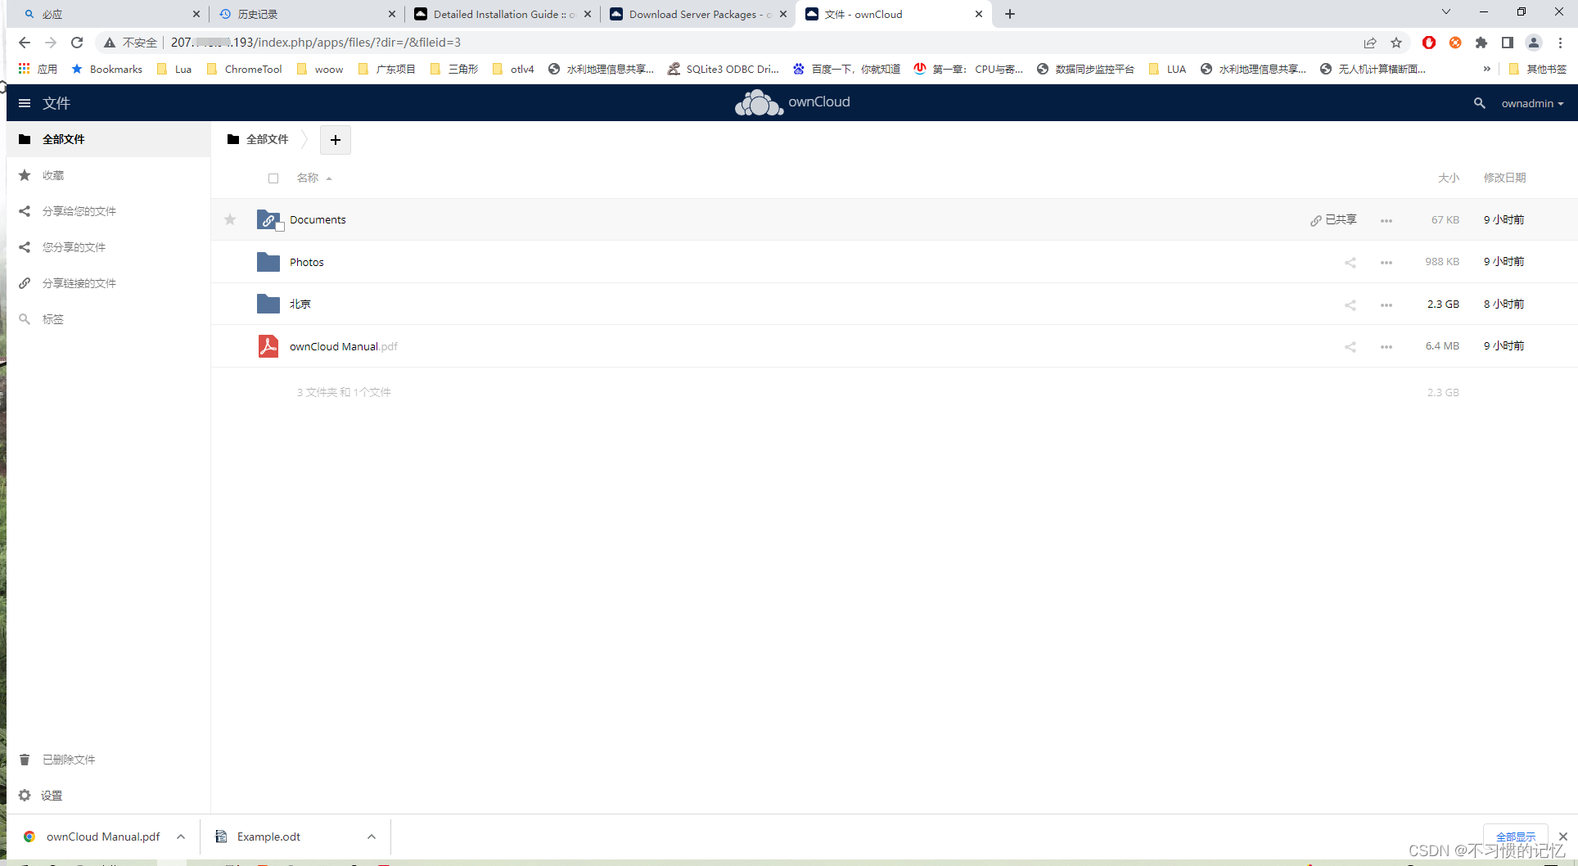Switch to the 必应 browser tab

[109, 14]
